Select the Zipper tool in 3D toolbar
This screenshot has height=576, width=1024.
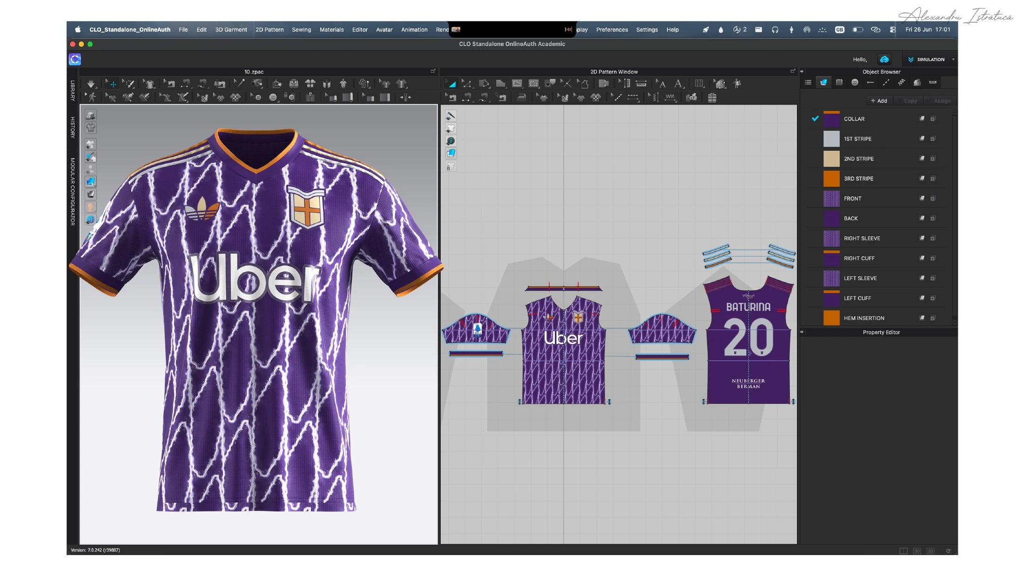[x=310, y=98]
